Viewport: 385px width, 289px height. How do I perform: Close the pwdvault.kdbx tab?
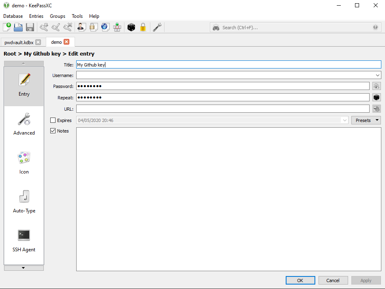click(x=38, y=42)
